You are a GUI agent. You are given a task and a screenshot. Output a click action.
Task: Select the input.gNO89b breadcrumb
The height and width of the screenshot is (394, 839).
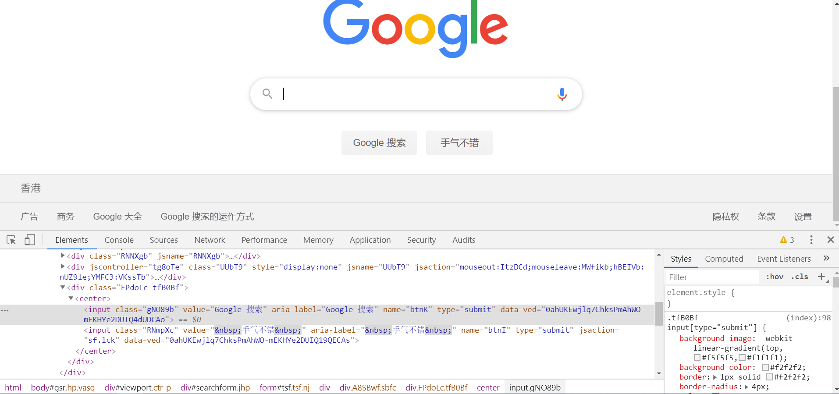click(x=535, y=387)
